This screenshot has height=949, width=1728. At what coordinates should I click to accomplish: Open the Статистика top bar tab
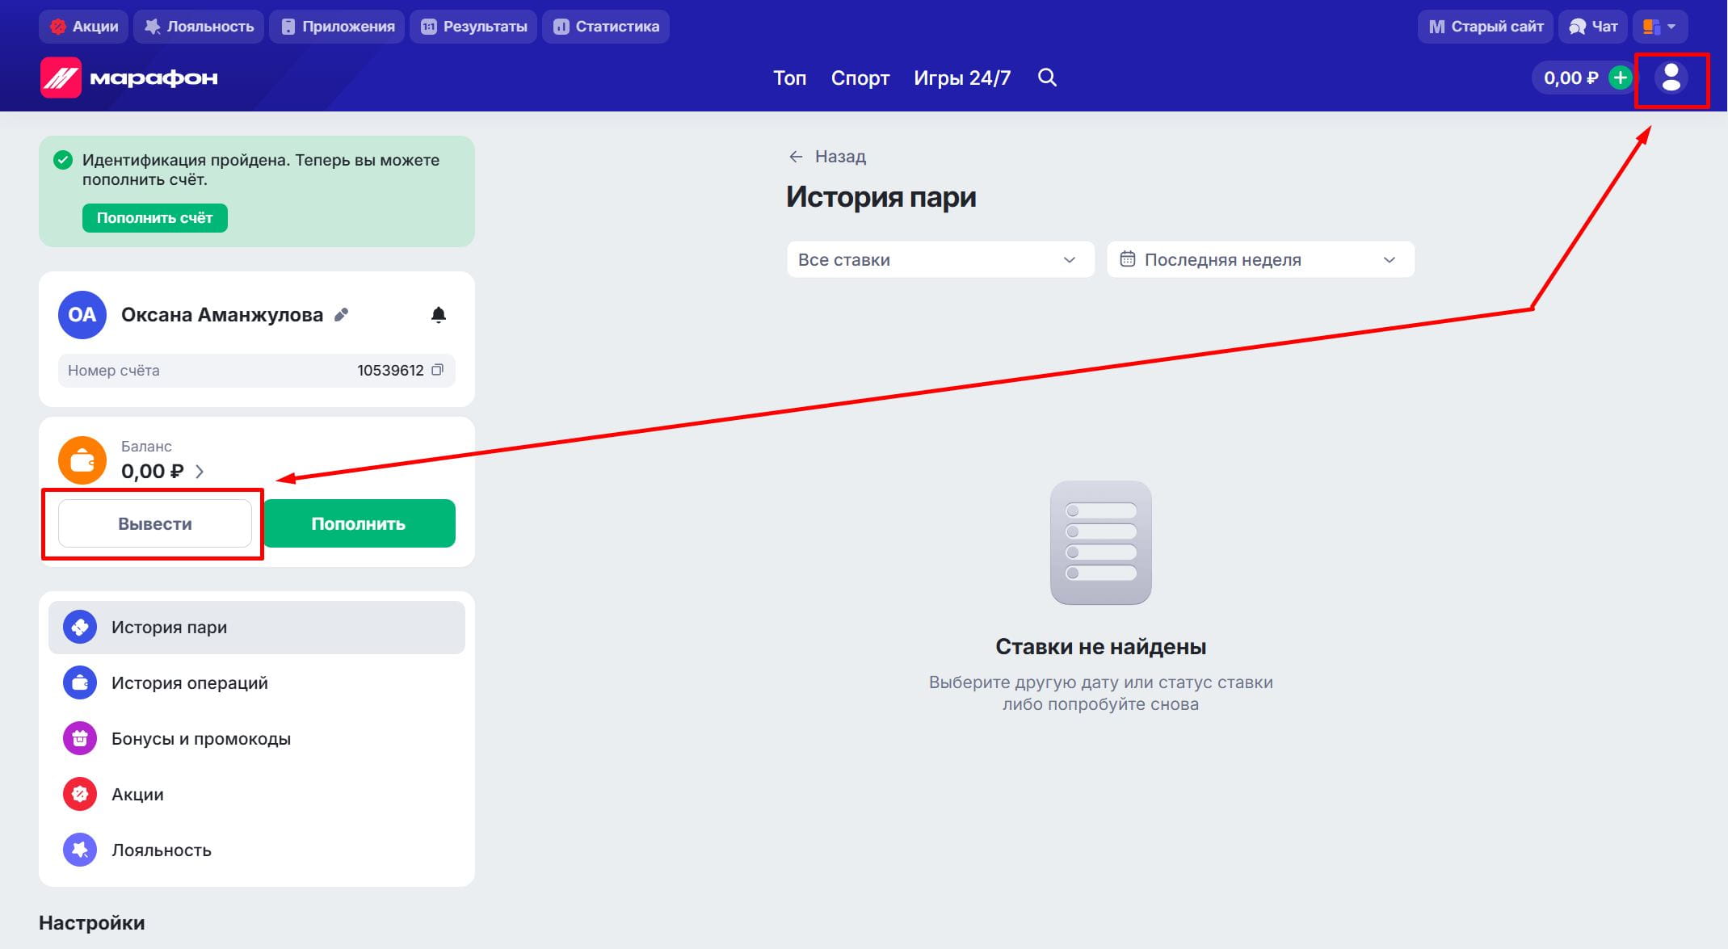point(606,27)
